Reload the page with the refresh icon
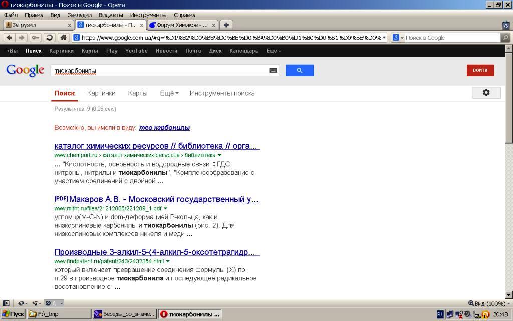This screenshot has height=321, width=513. coord(49,38)
